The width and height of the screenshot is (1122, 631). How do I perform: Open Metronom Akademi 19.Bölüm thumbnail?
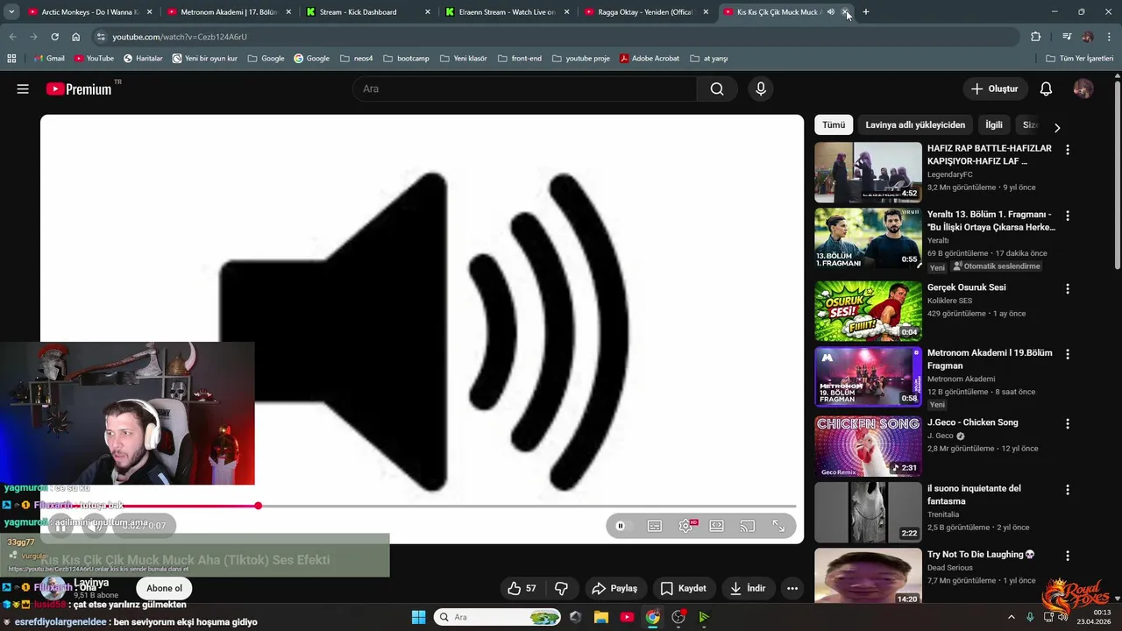pyautogui.click(x=868, y=377)
